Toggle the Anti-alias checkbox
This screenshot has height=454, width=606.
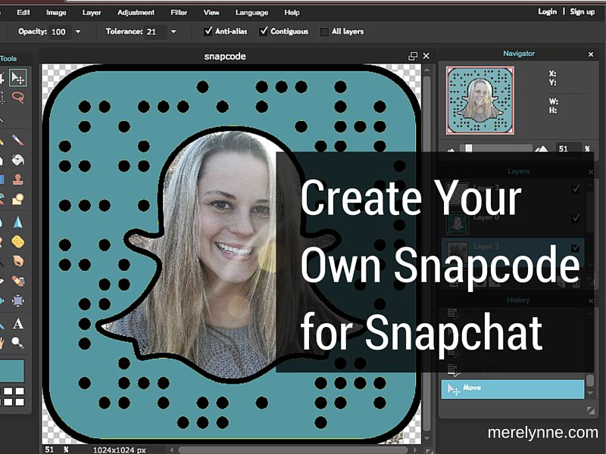[x=208, y=31]
